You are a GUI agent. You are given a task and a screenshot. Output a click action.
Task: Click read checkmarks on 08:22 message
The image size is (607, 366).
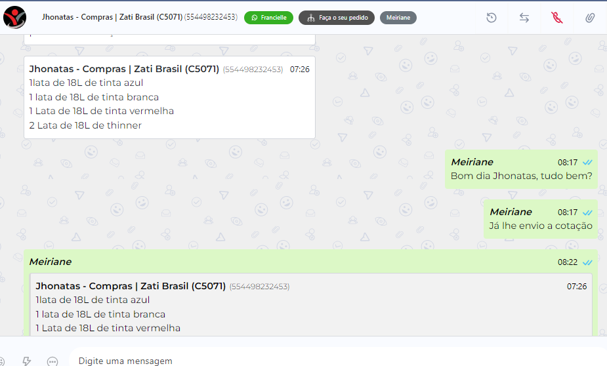point(587,262)
